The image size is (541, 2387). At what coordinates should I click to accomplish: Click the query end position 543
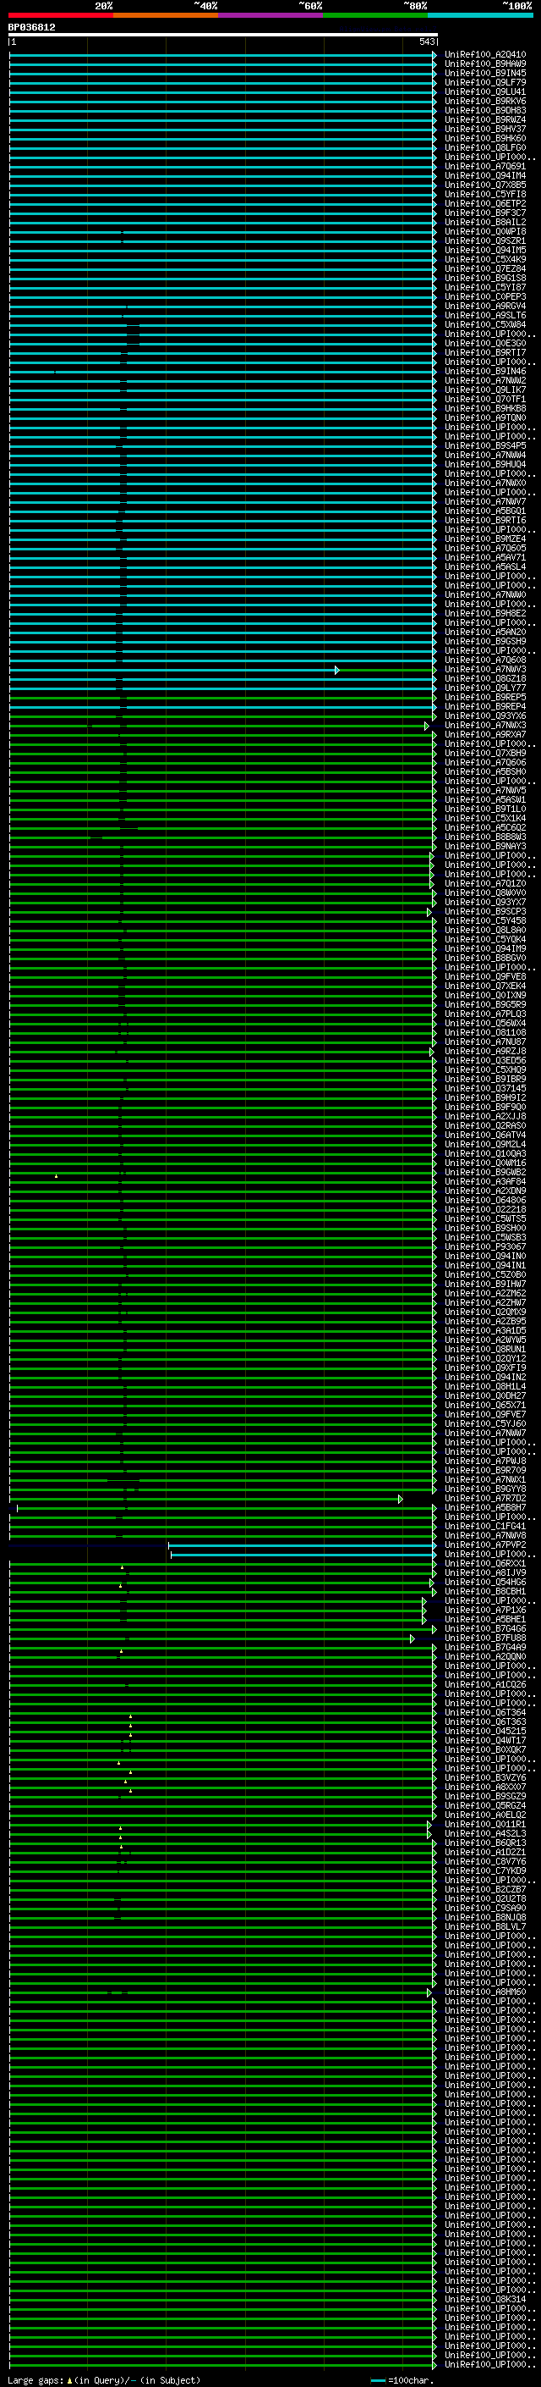426,41
